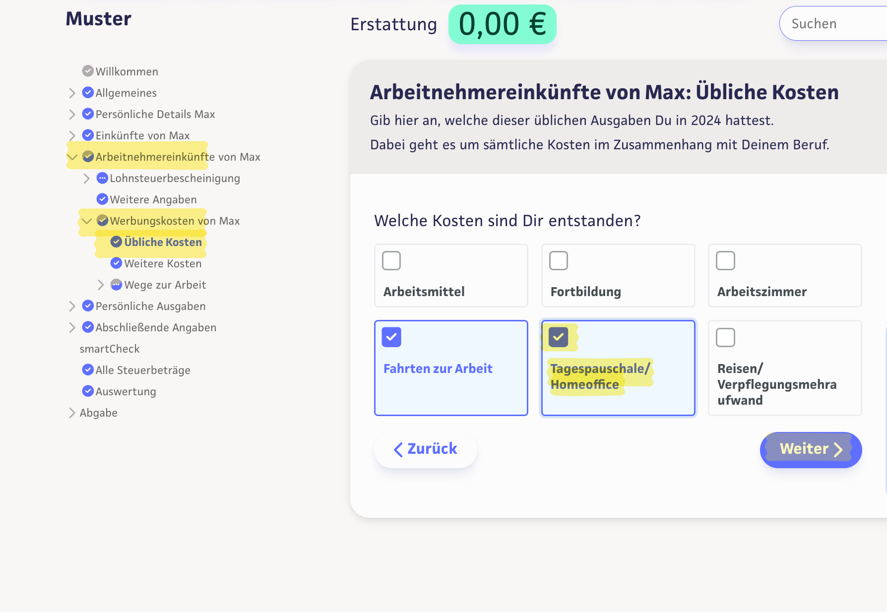
Task: Uncheck the Fahrten zur Arbeit checkbox
Action: 391,337
